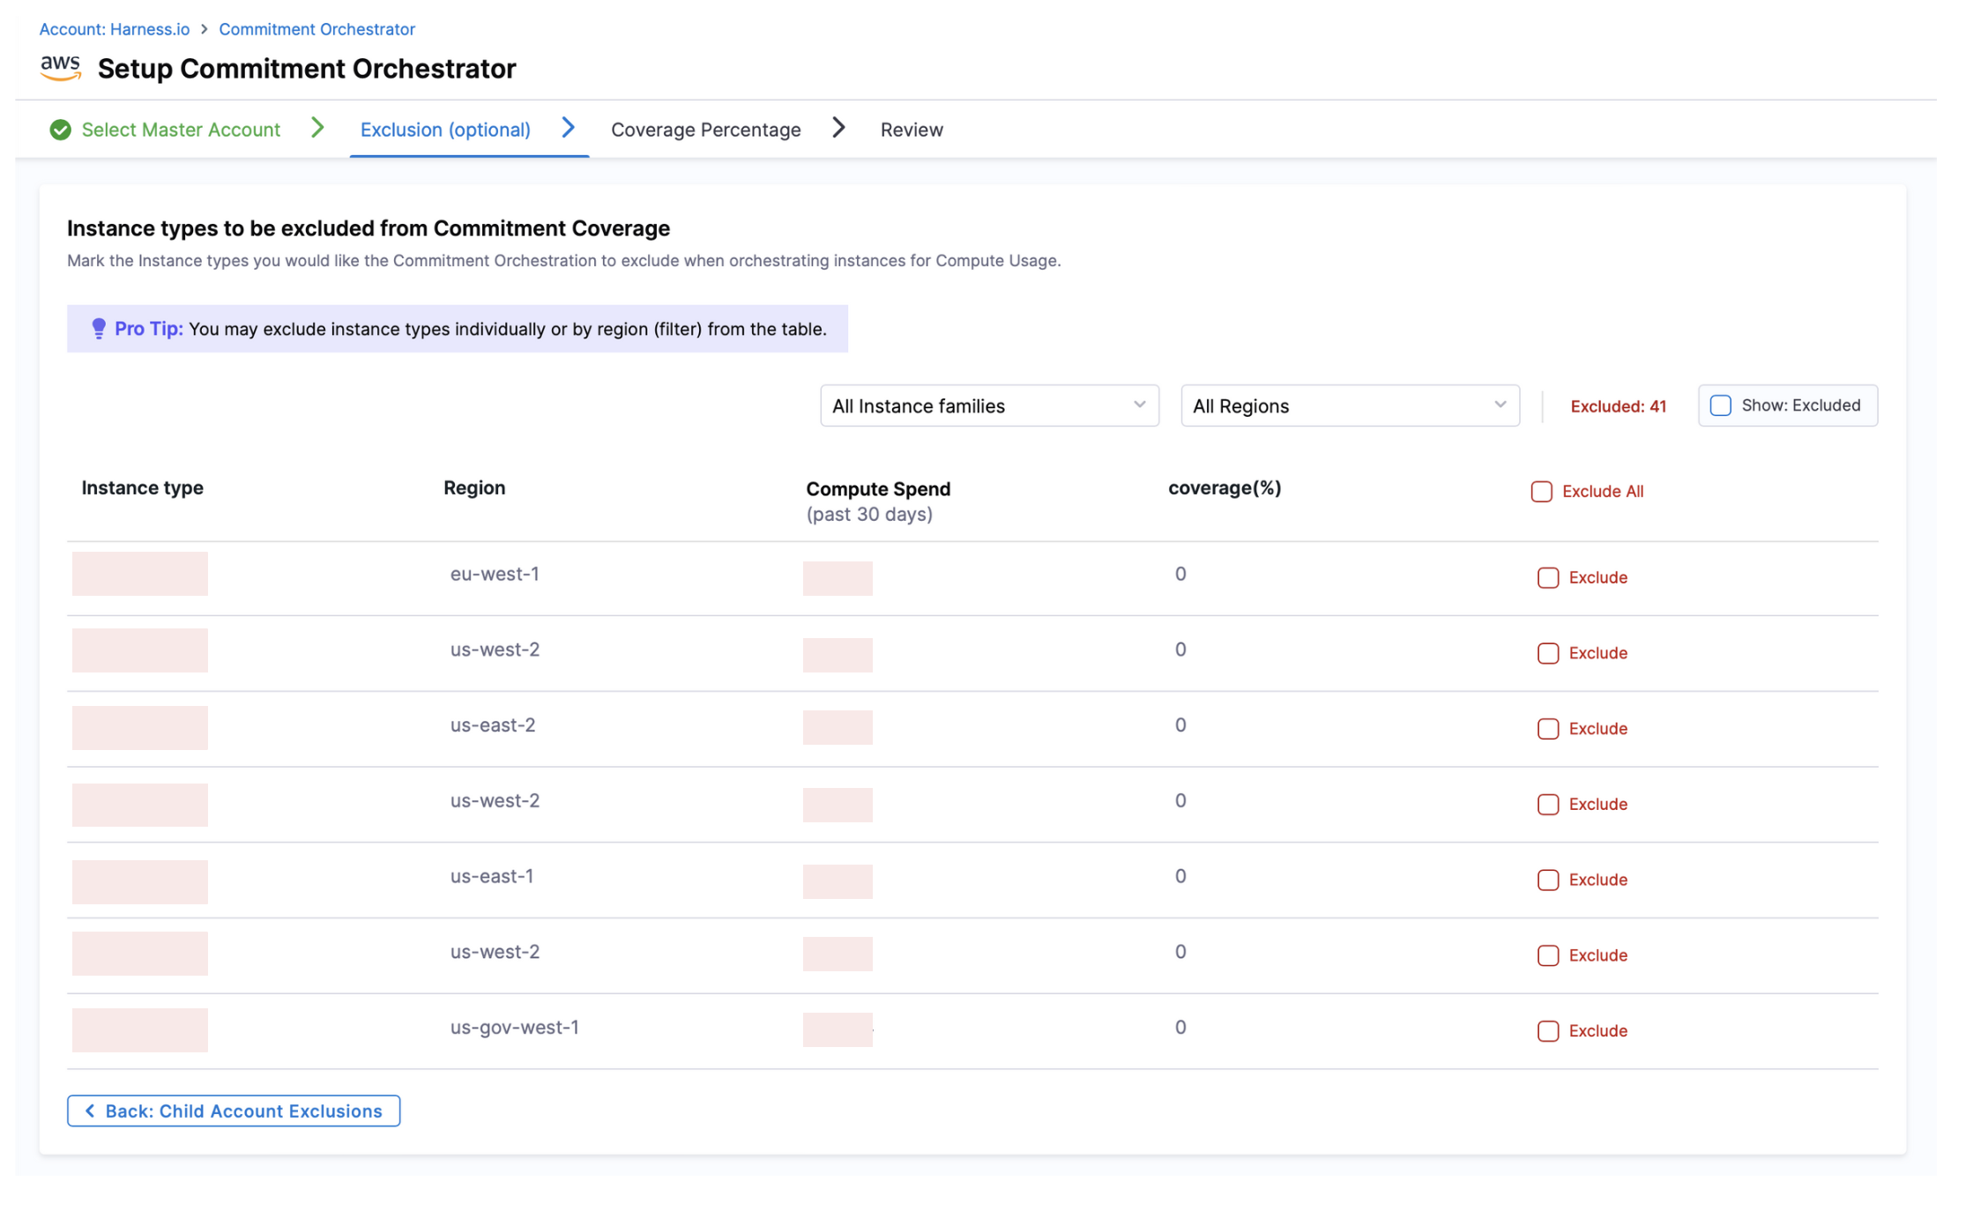Open the All Instance families dropdown
1973x1211 pixels.
(x=988, y=405)
